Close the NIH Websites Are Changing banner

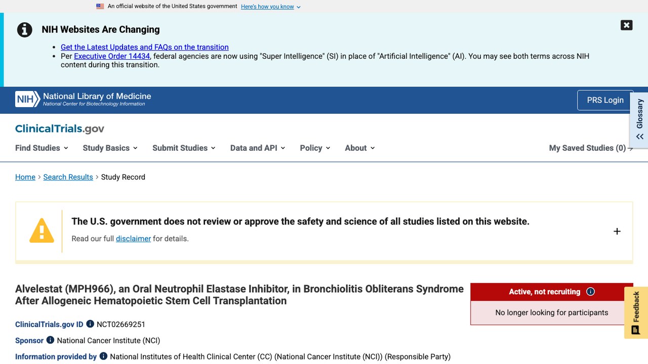[626, 25]
